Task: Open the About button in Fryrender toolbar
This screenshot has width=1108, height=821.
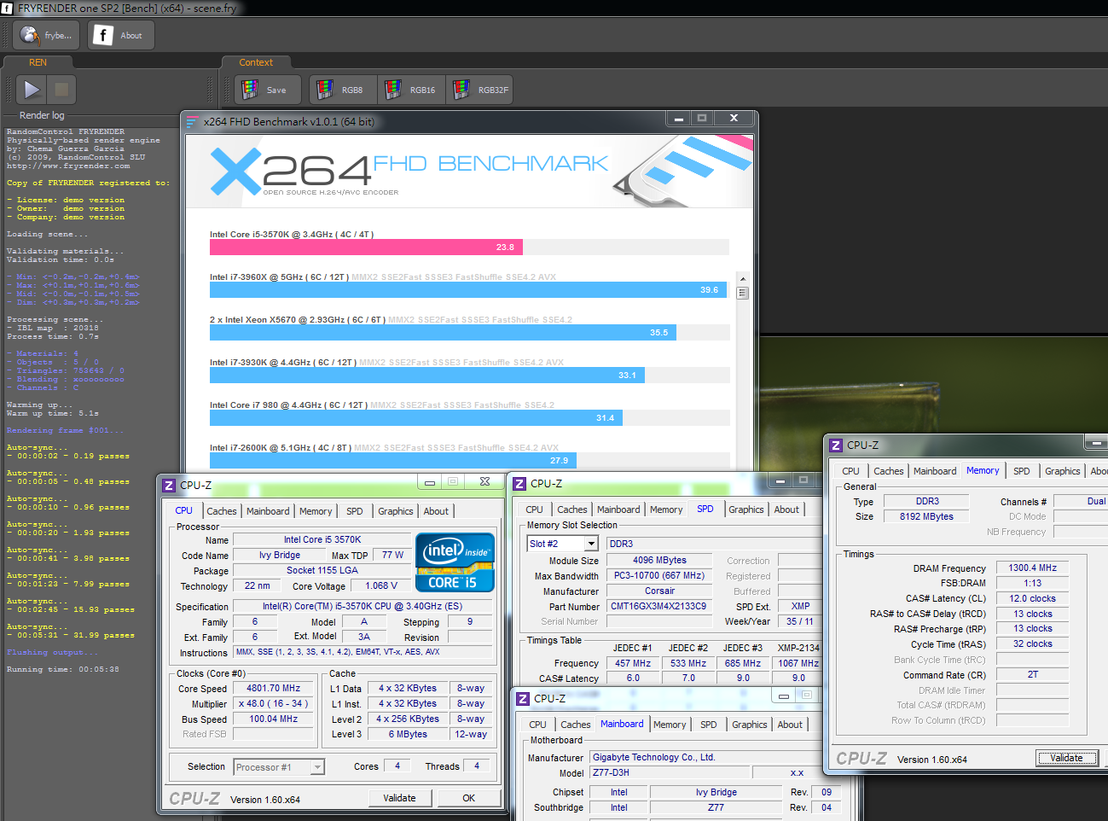Action: 120,35
